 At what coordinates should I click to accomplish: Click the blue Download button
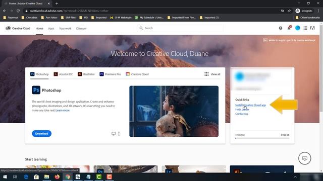[41, 134]
